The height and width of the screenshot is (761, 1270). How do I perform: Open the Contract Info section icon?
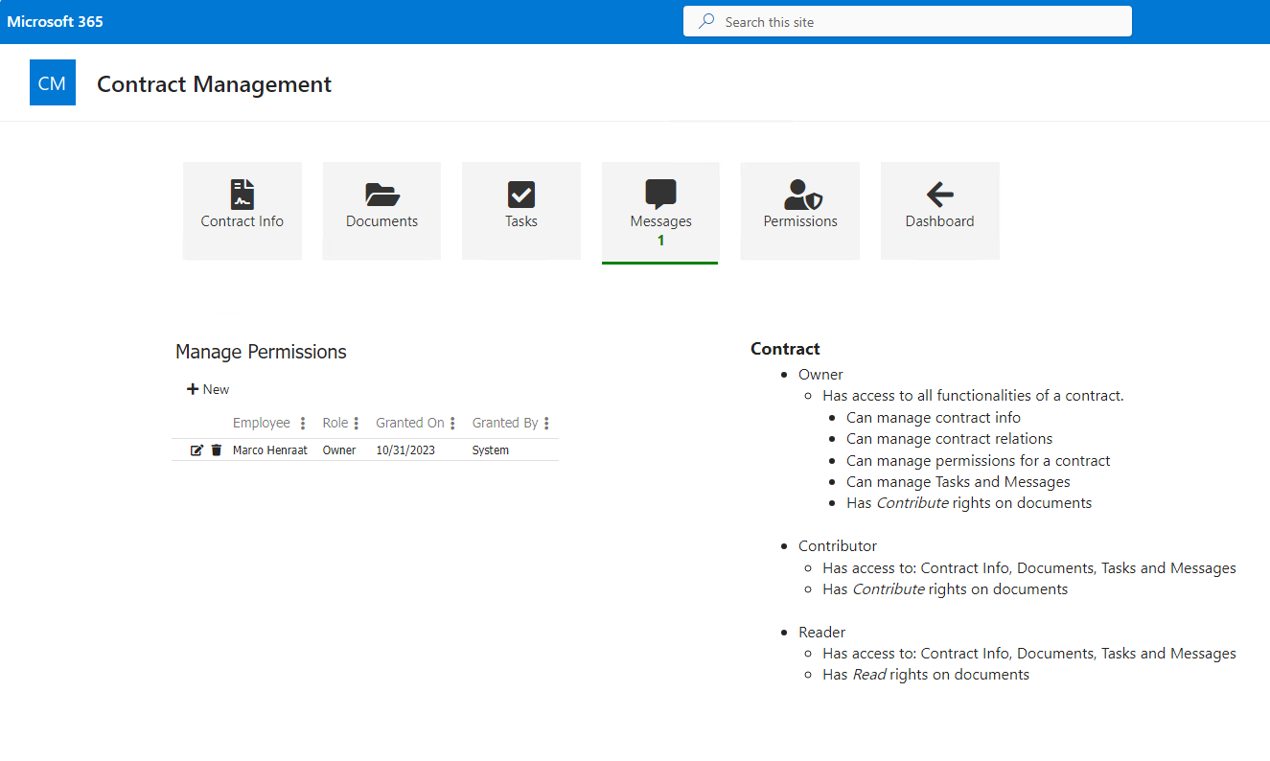point(242,196)
